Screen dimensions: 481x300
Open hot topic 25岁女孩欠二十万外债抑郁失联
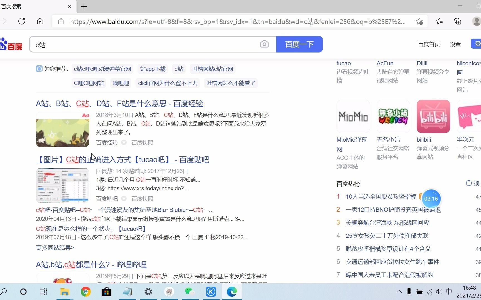pos(387,236)
